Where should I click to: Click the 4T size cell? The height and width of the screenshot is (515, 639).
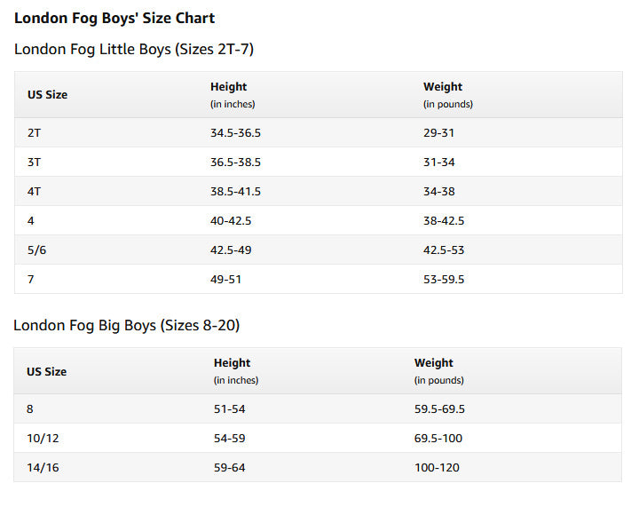pos(34,191)
